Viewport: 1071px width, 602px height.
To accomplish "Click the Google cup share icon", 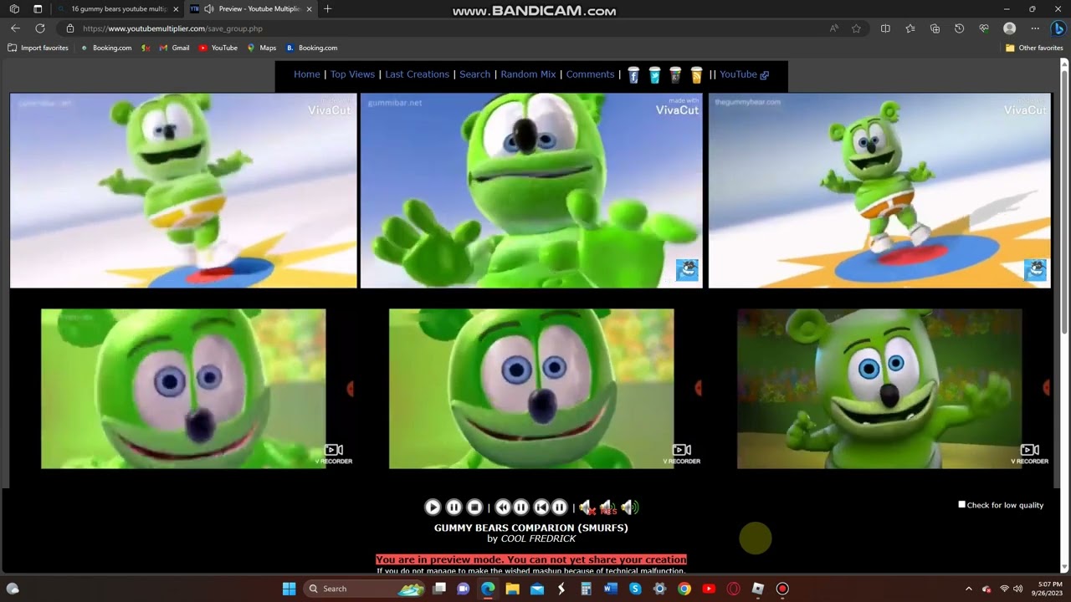I will tap(675, 75).
